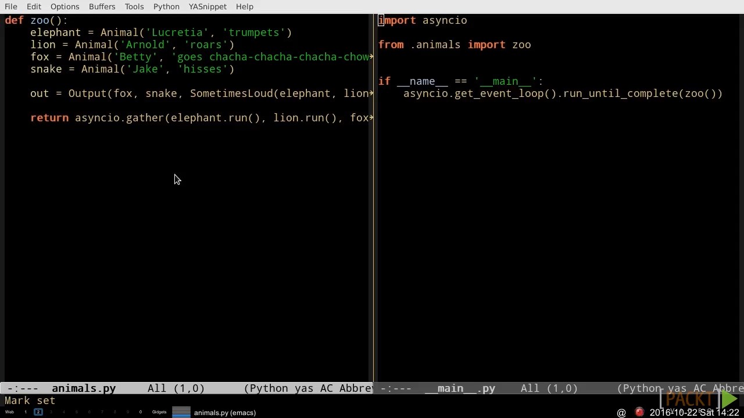Image resolution: width=744 pixels, height=418 pixels.
Task: Click 'asyncio.gather' in the return statement
Action: pos(120,118)
